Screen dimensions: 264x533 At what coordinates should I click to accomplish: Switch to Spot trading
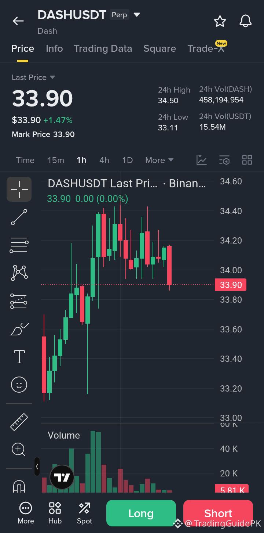point(84,513)
